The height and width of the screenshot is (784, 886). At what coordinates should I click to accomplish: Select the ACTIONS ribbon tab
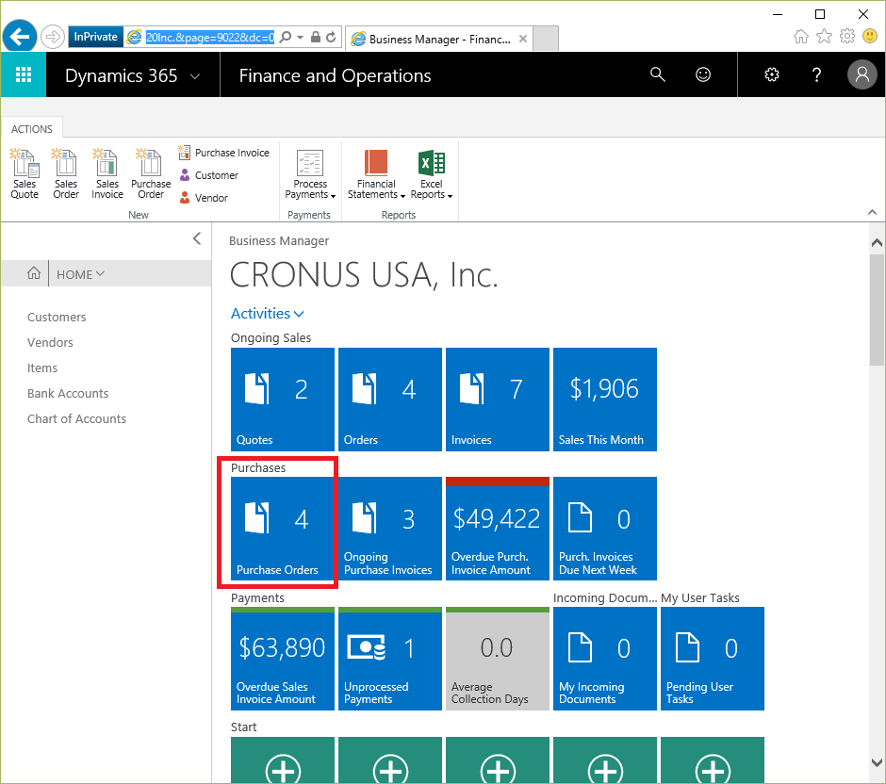tap(32, 129)
